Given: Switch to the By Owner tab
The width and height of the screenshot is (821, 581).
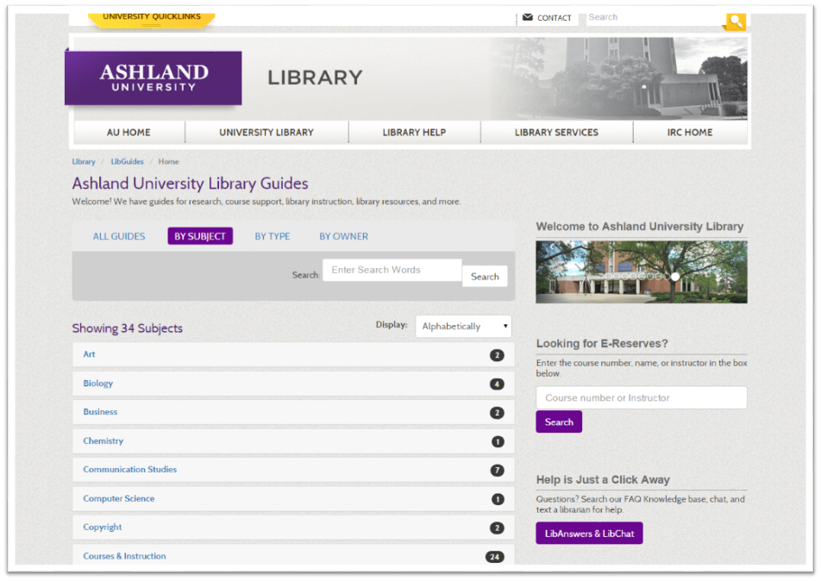Looking at the screenshot, I should tap(343, 236).
